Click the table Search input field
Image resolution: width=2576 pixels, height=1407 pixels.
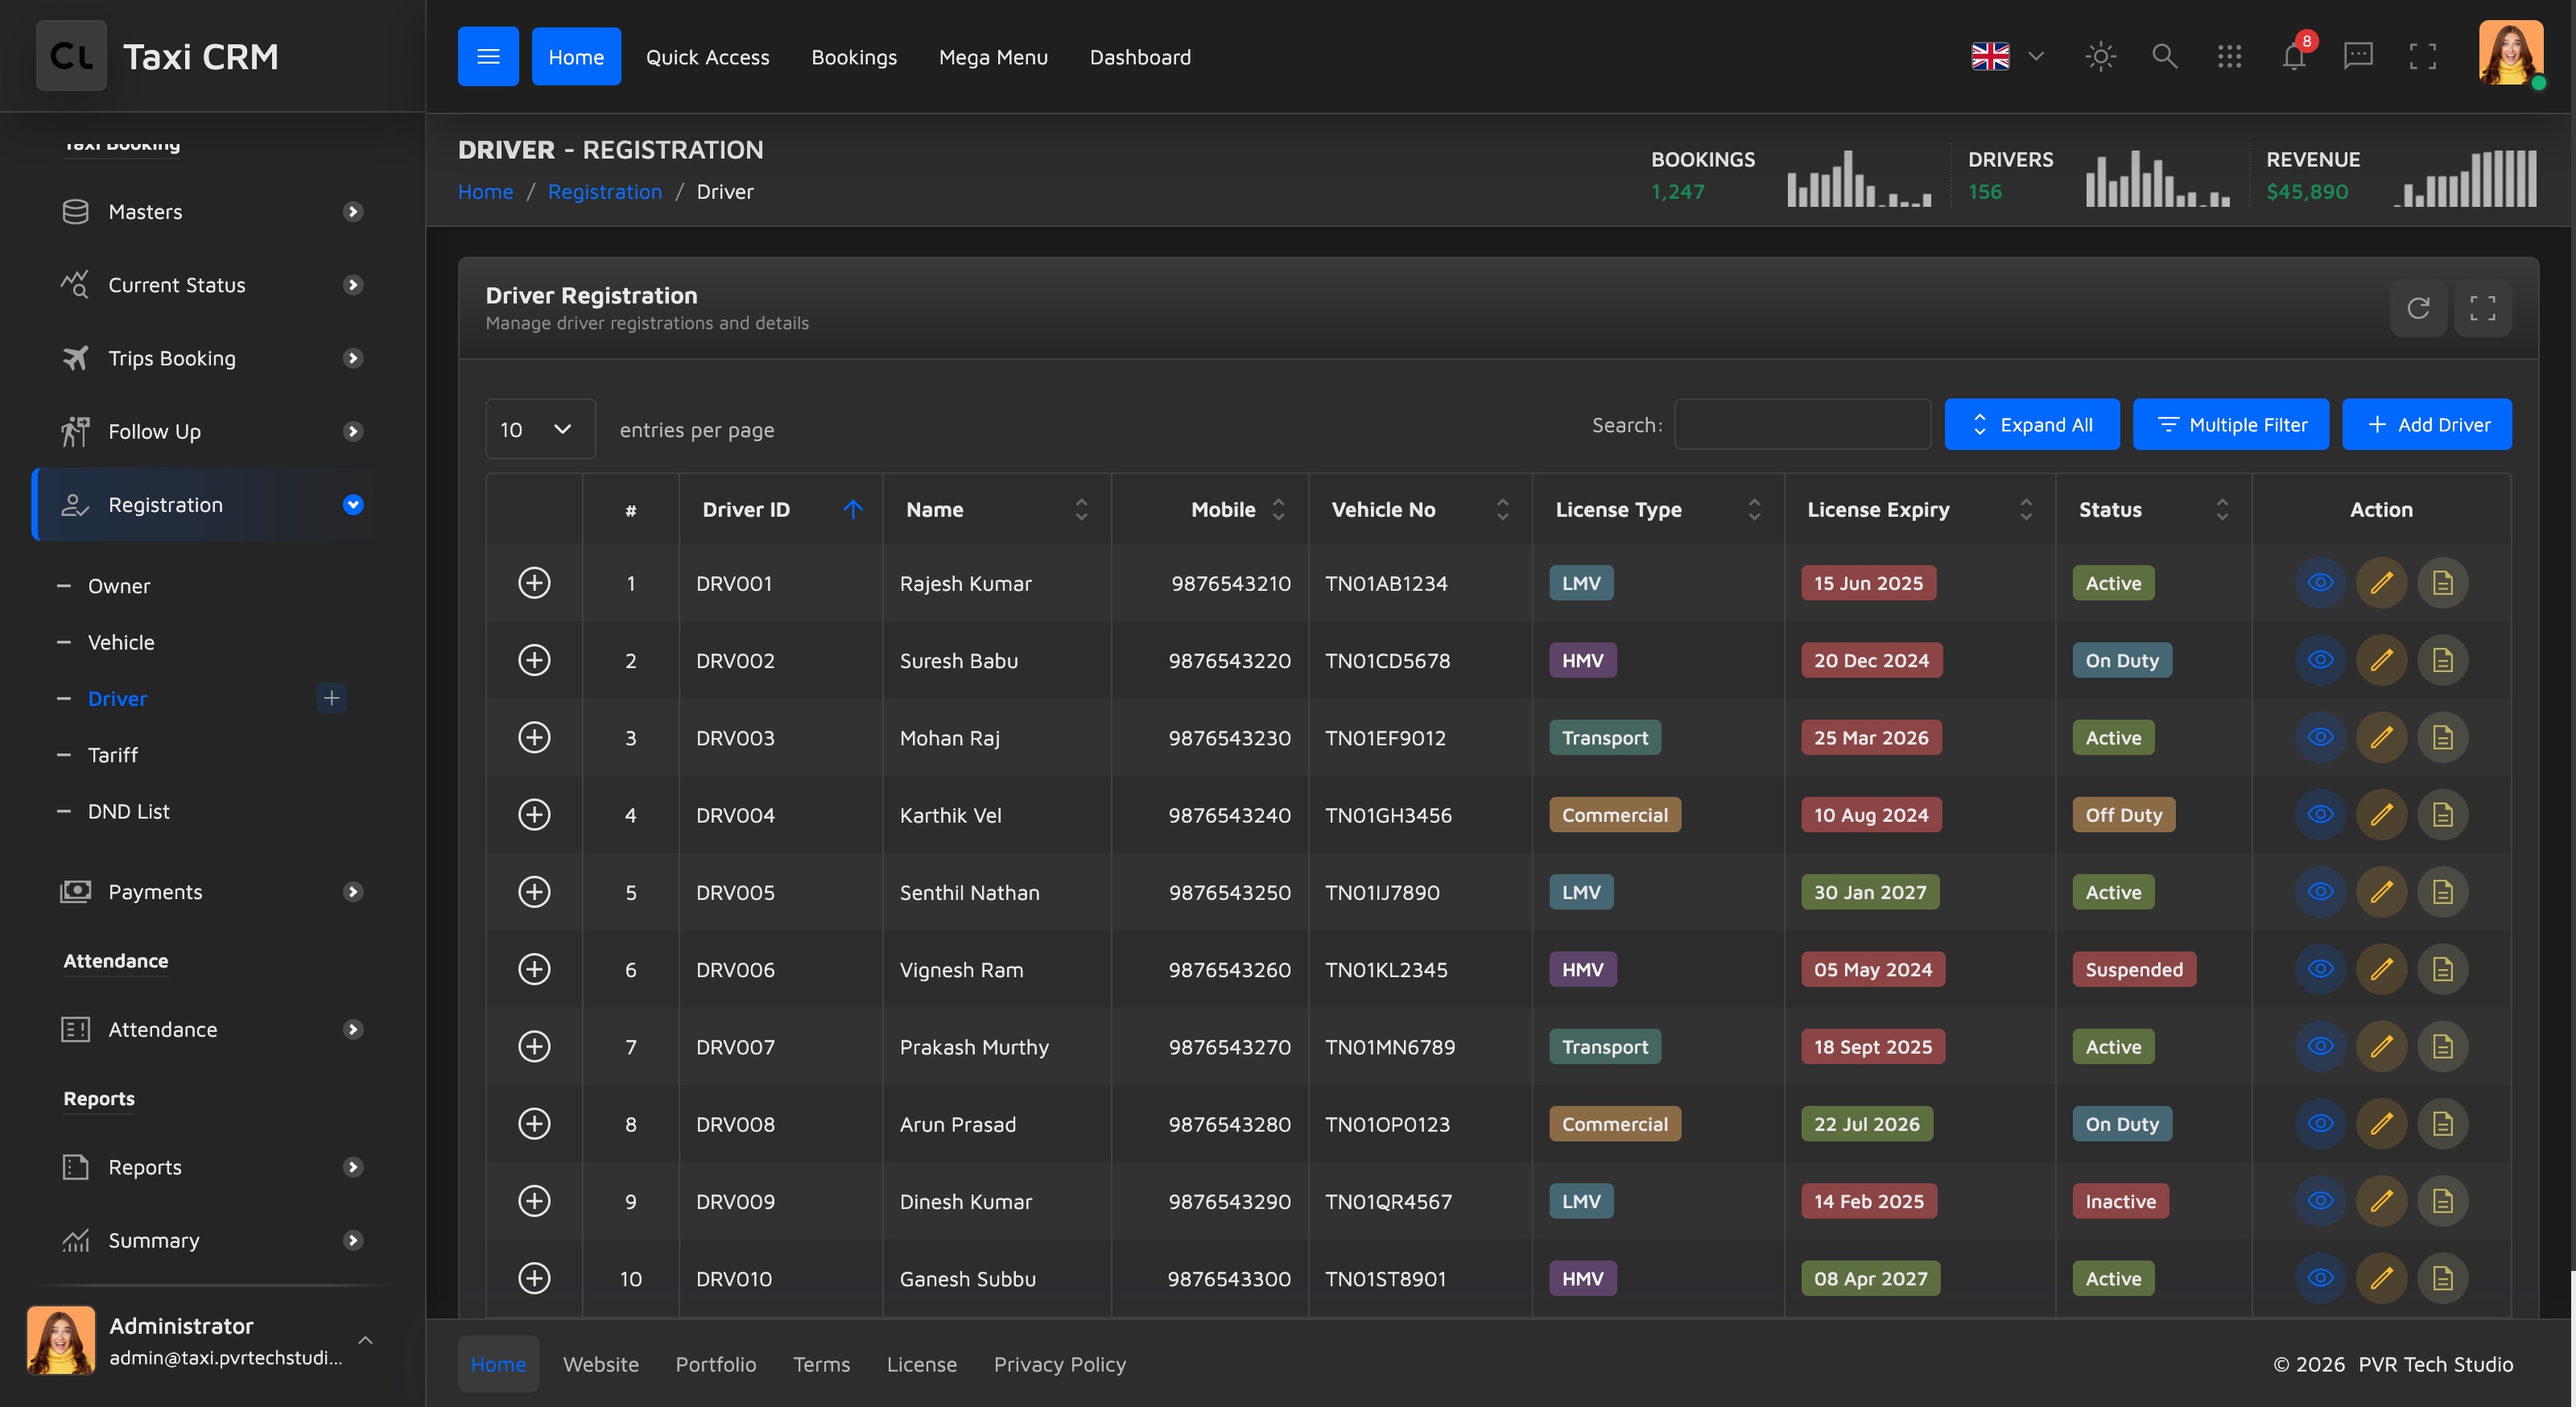(x=1802, y=425)
